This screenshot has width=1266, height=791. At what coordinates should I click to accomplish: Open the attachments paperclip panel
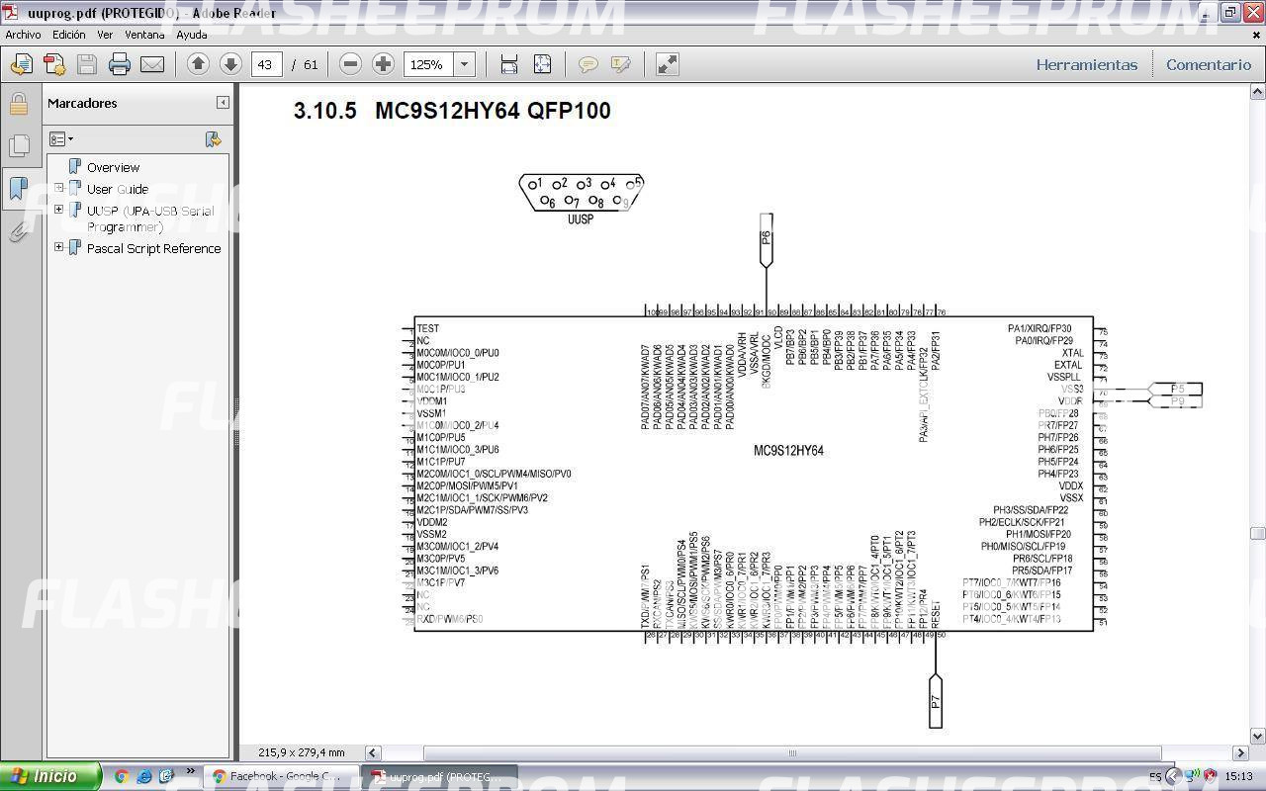point(18,232)
